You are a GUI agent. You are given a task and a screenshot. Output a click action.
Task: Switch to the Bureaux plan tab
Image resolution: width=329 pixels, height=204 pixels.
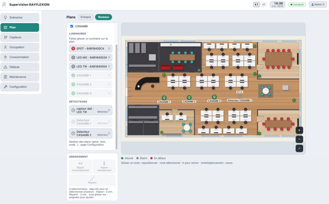103,17
